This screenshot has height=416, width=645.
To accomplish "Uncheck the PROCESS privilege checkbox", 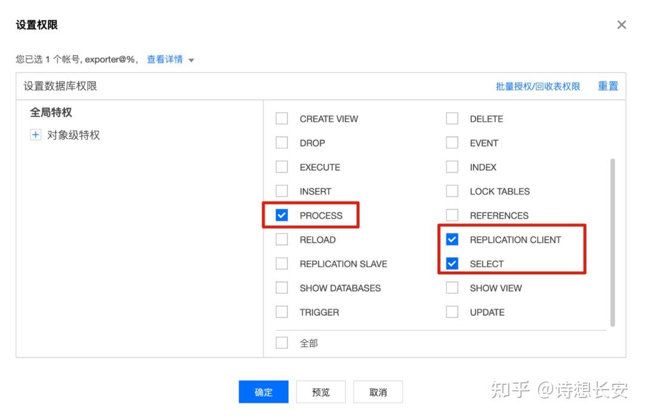I will (282, 215).
